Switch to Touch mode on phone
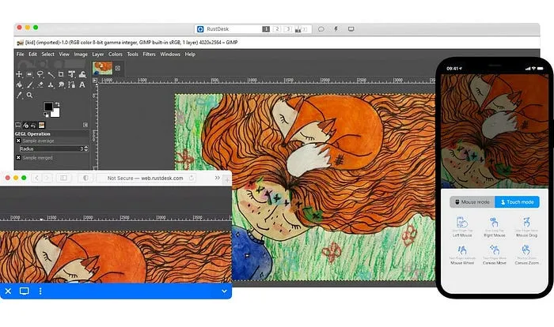This screenshot has height=327, width=554. click(x=517, y=201)
